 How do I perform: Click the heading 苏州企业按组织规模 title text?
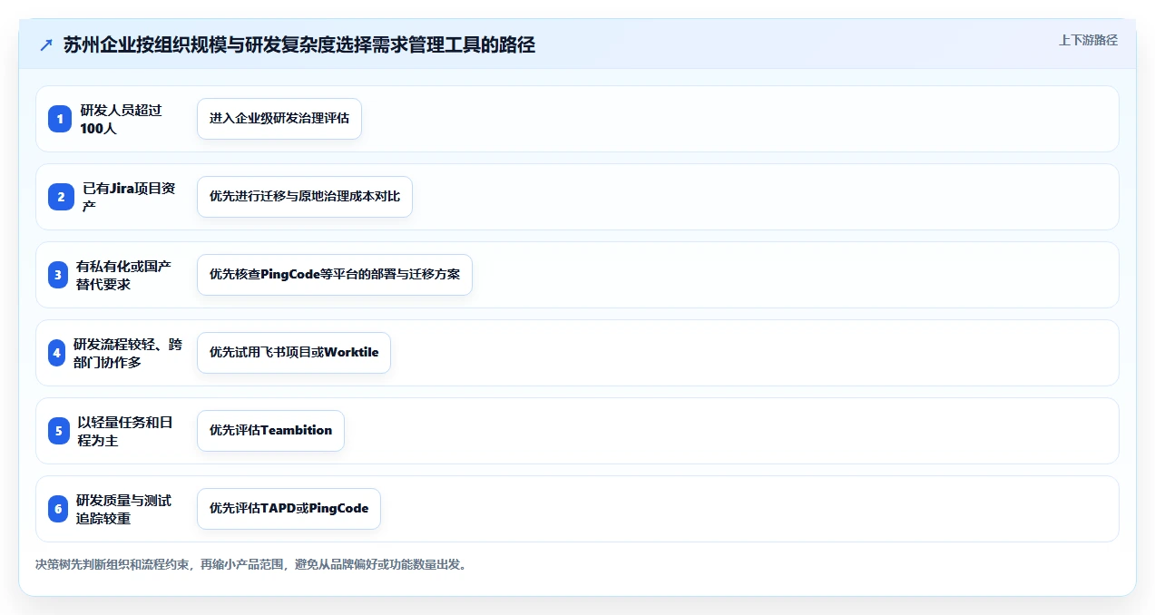(299, 44)
